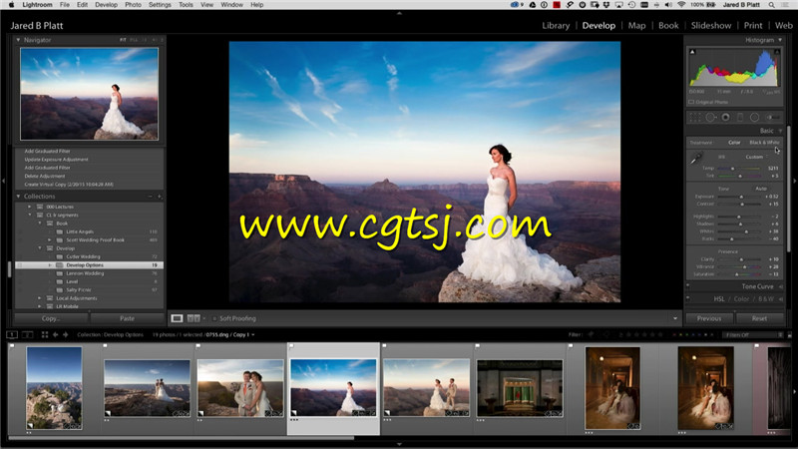Collapse the Collections panel
This screenshot has height=449, width=798.
(18, 197)
